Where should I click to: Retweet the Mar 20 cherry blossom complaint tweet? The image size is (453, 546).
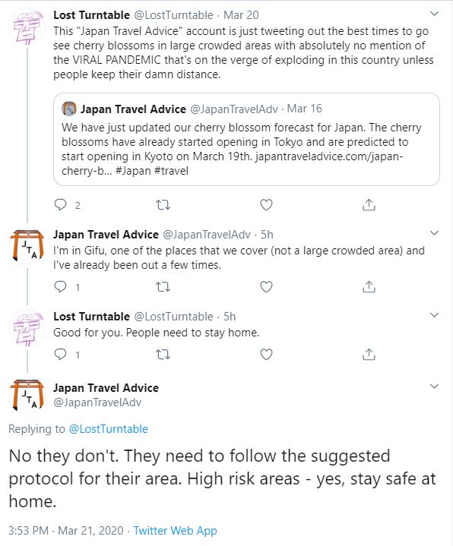(163, 205)
